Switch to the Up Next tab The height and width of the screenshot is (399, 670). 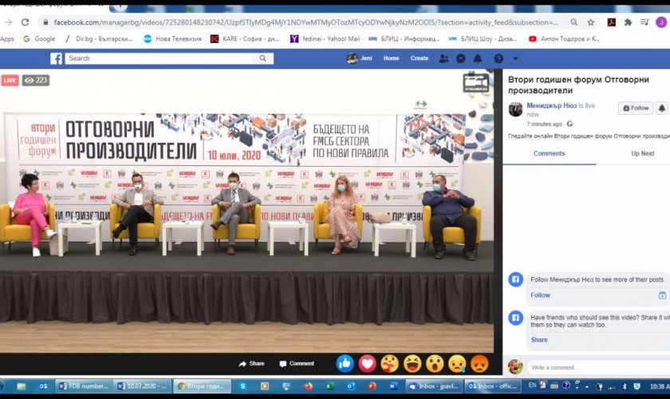click(x=643, y=153)
